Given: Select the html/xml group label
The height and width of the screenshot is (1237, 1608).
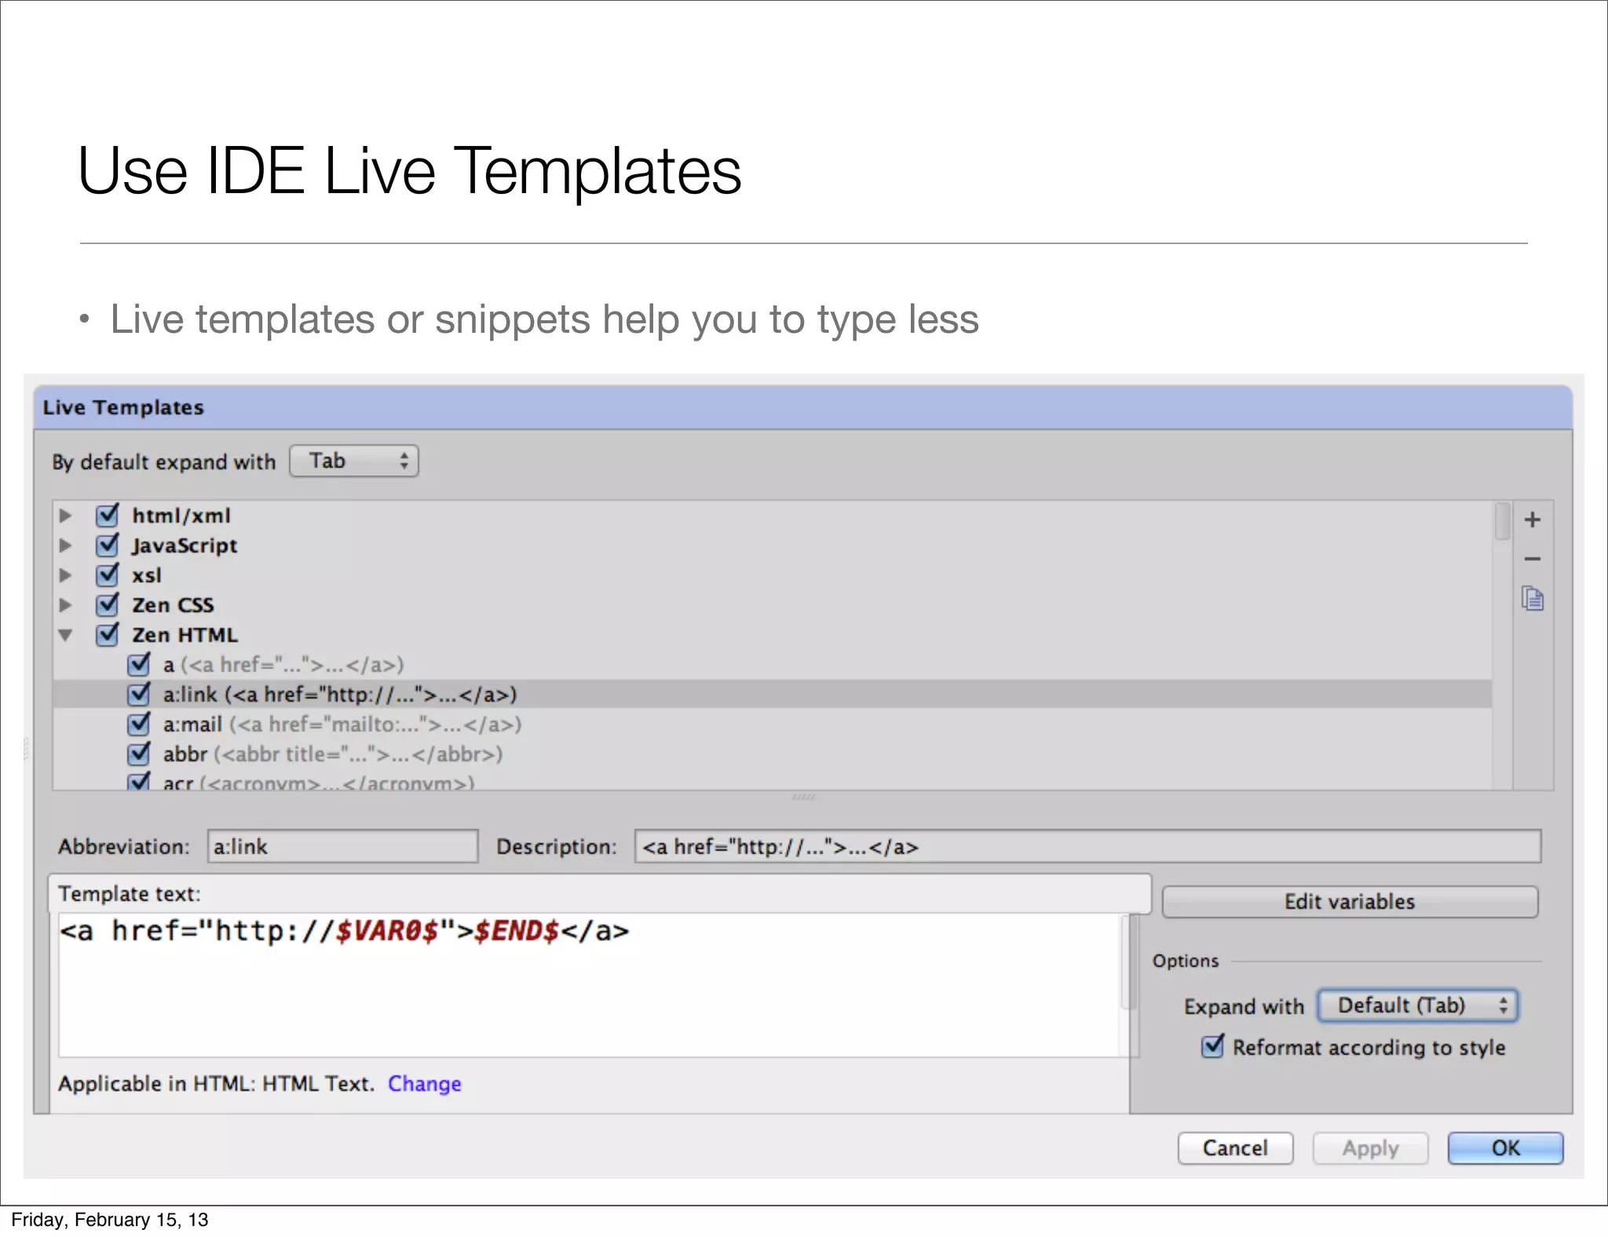Looking at the screenshot, I should [181, 516].
